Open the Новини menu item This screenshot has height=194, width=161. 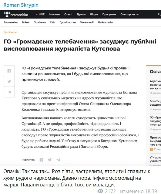55,14
